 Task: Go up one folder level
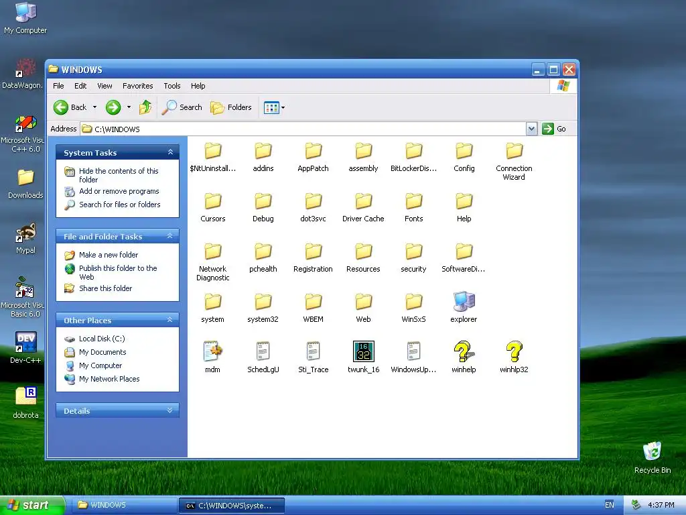145,107
